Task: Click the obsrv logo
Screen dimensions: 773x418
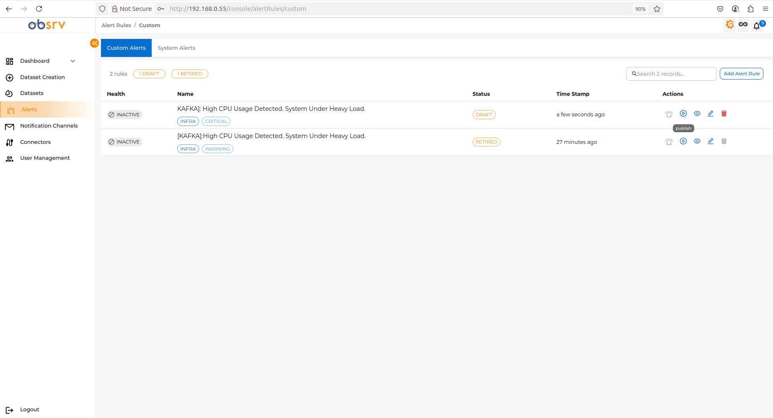Action: [x=47, y=25]
